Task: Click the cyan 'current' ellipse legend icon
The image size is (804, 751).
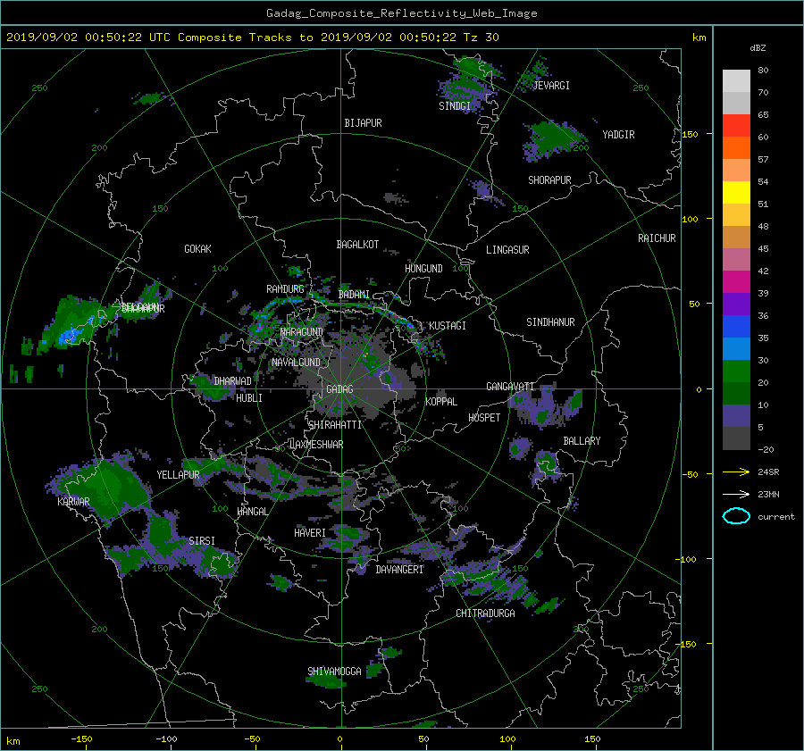Action: click(x=736, y=516)
